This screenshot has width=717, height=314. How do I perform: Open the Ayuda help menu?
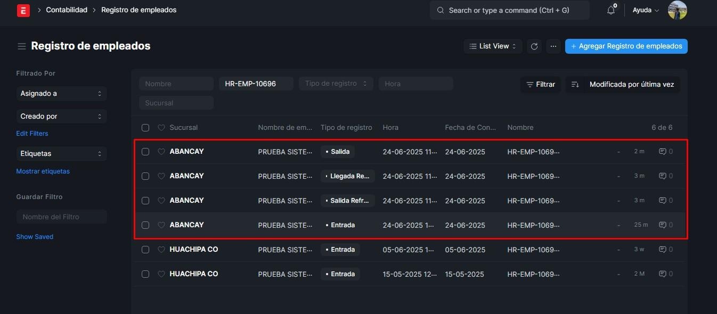[645, 10]
